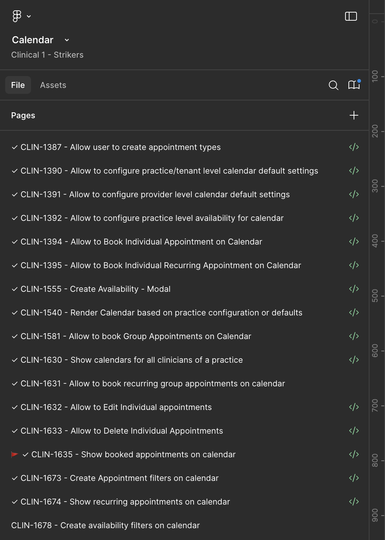Click checkmark next to CLIN-1394 page
This screenshot has width=385, height=540.
[15, 242]
